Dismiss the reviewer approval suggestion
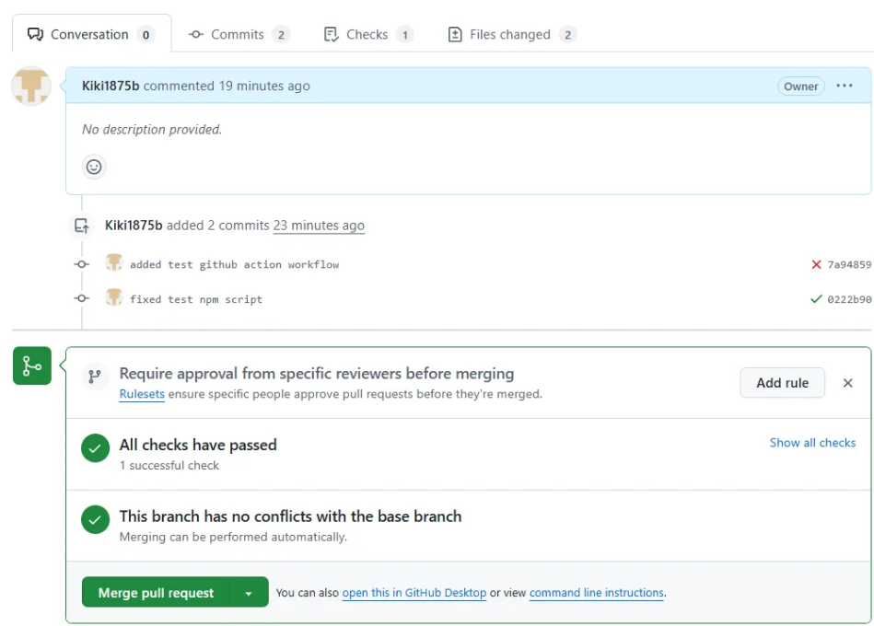The image size is (874, 626). [848, 383]
